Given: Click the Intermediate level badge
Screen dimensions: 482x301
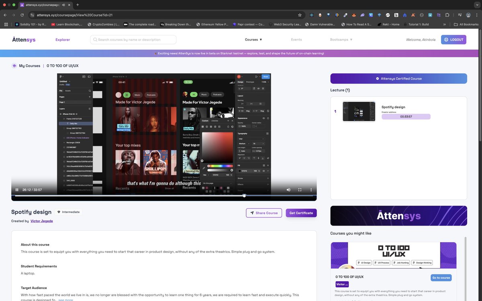Looking at the screenshot, I should (68, 212).
